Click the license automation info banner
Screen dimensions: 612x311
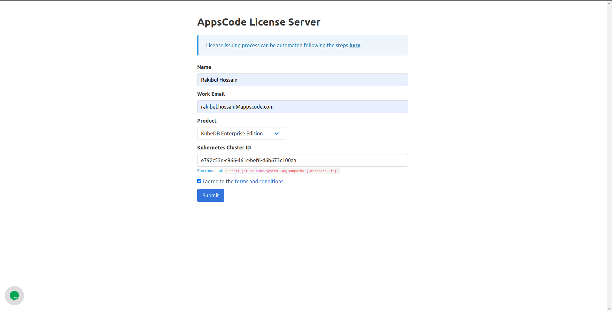[x=302, y=45]
